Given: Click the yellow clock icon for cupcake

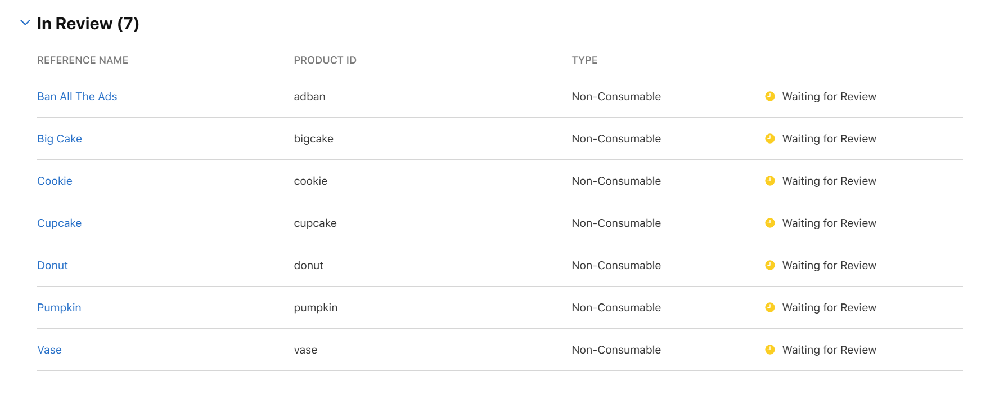Looking at the screenshot, I should click(770, 223).
